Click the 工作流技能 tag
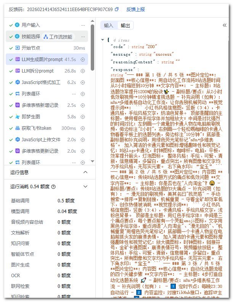The image size is (233, 302). 58,37
